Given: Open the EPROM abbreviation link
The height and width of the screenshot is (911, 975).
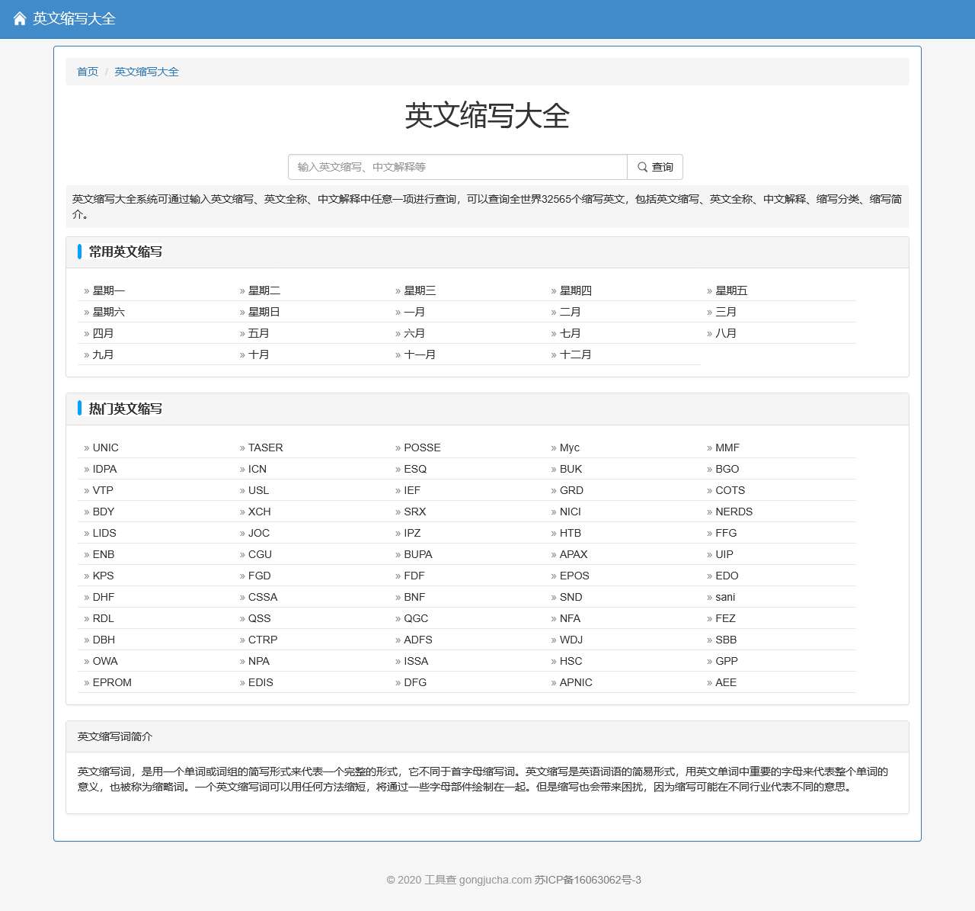Looking at the screenshot, I should [x=112, y=682].
